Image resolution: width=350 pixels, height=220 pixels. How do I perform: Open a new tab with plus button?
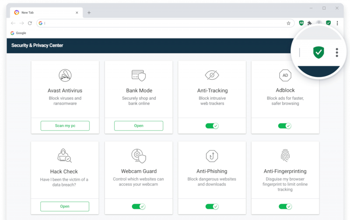click(89, 13)
